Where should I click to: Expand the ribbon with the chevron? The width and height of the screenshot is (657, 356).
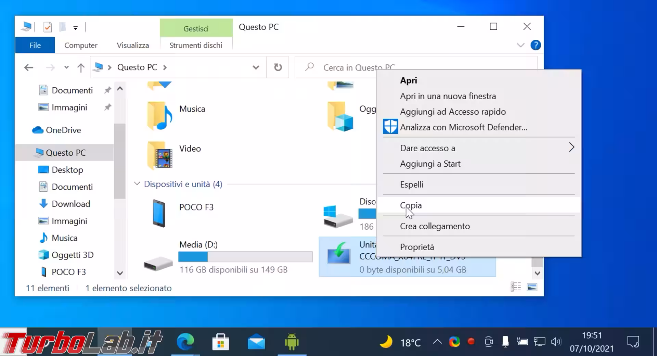click(x=520, y=45)
